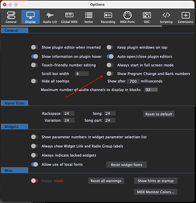
Task: Click the Song name size field
Action: coord(110,114)
